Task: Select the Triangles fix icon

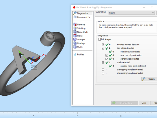Action: [75, 39]
